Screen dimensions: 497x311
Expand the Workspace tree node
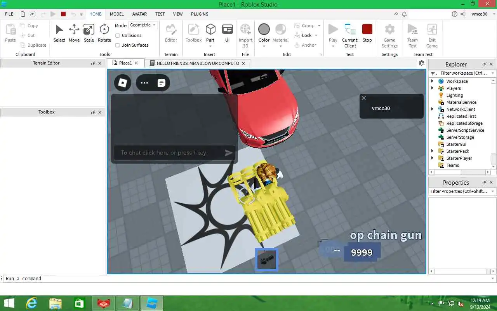tap(432, 81)
